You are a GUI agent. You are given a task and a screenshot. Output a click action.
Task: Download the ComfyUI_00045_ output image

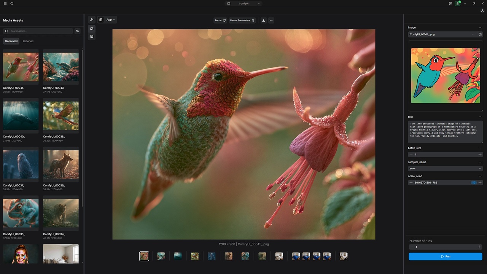click(x=263, y=20)
